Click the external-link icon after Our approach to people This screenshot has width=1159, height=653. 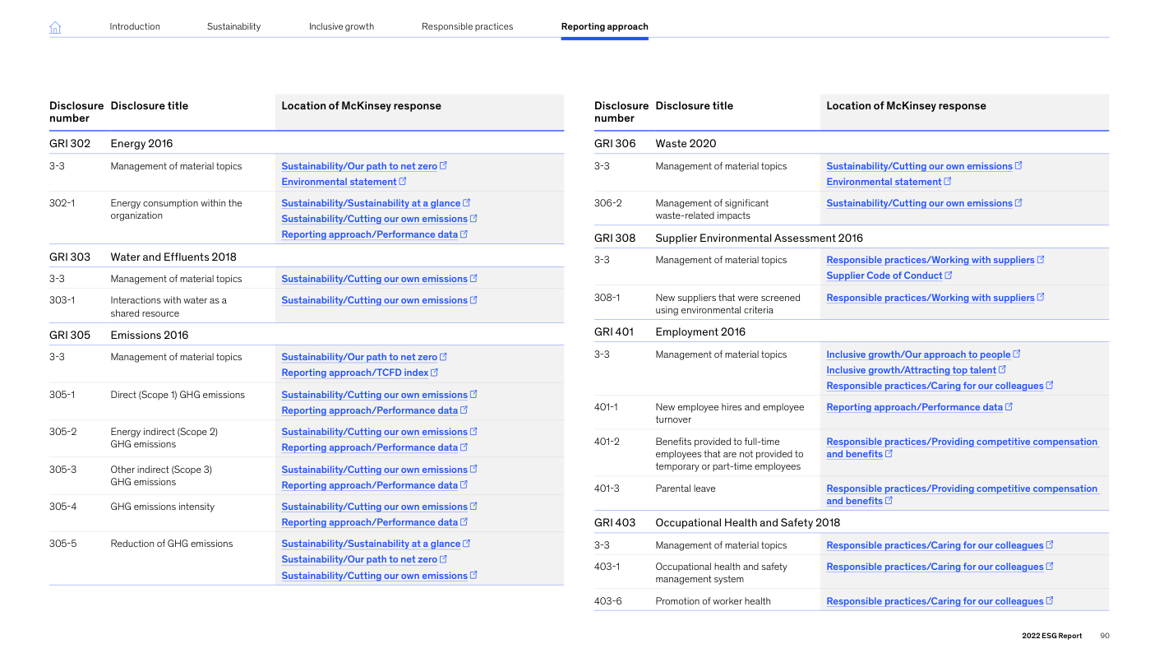click(1017, 354)
